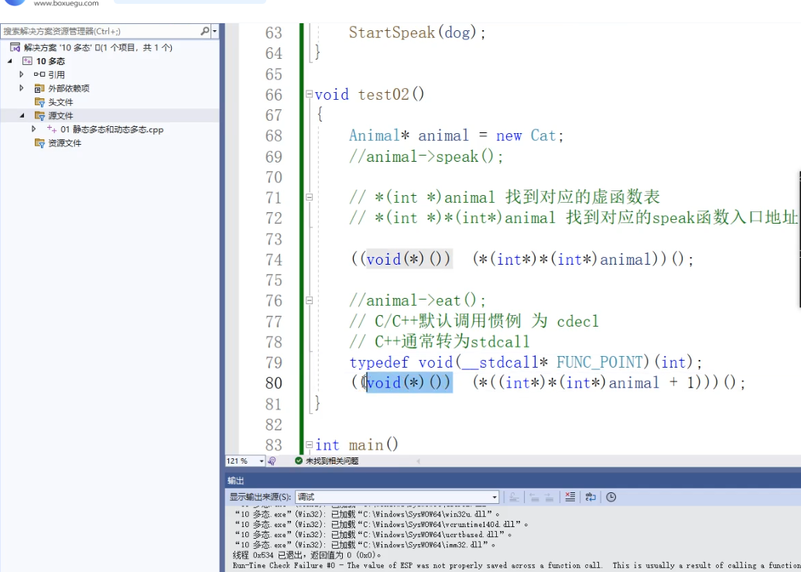Click the Run-Time Check Failure output line
Viewport: 801px width, 572px height.
(x=516, y=565)
